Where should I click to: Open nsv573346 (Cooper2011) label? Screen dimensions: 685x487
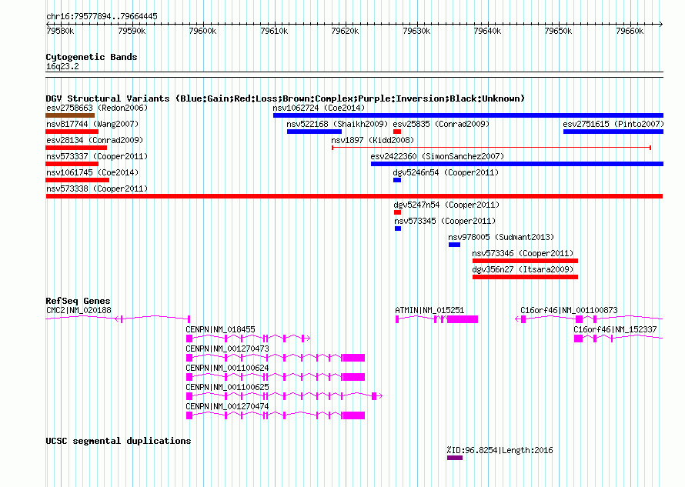pos(523,253)
